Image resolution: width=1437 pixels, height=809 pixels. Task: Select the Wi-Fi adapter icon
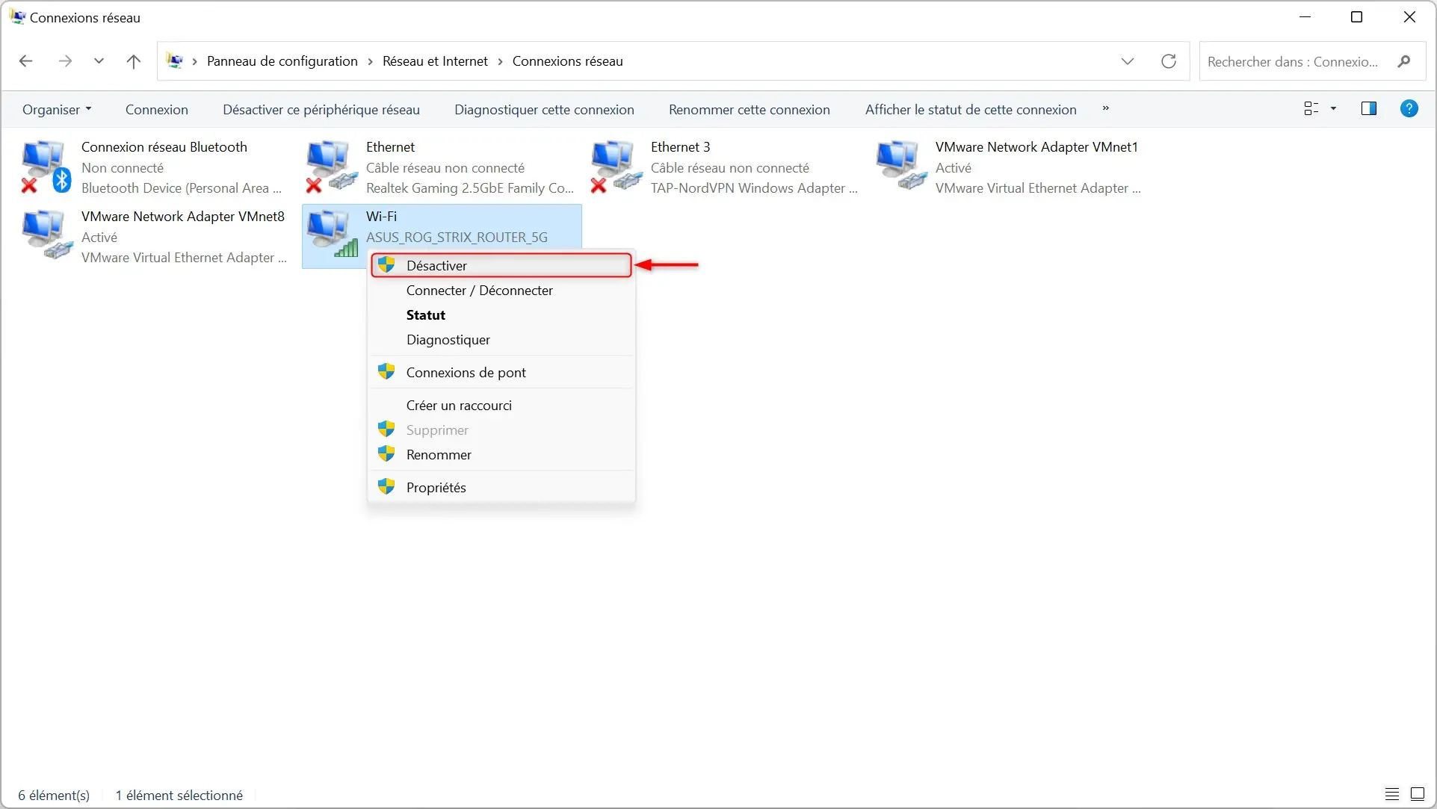click(332, 234)
